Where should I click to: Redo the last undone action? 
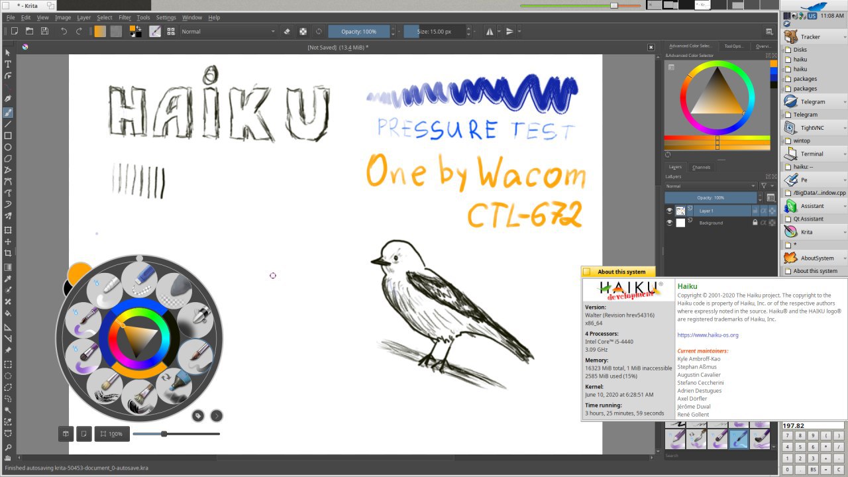click(79, 31)
